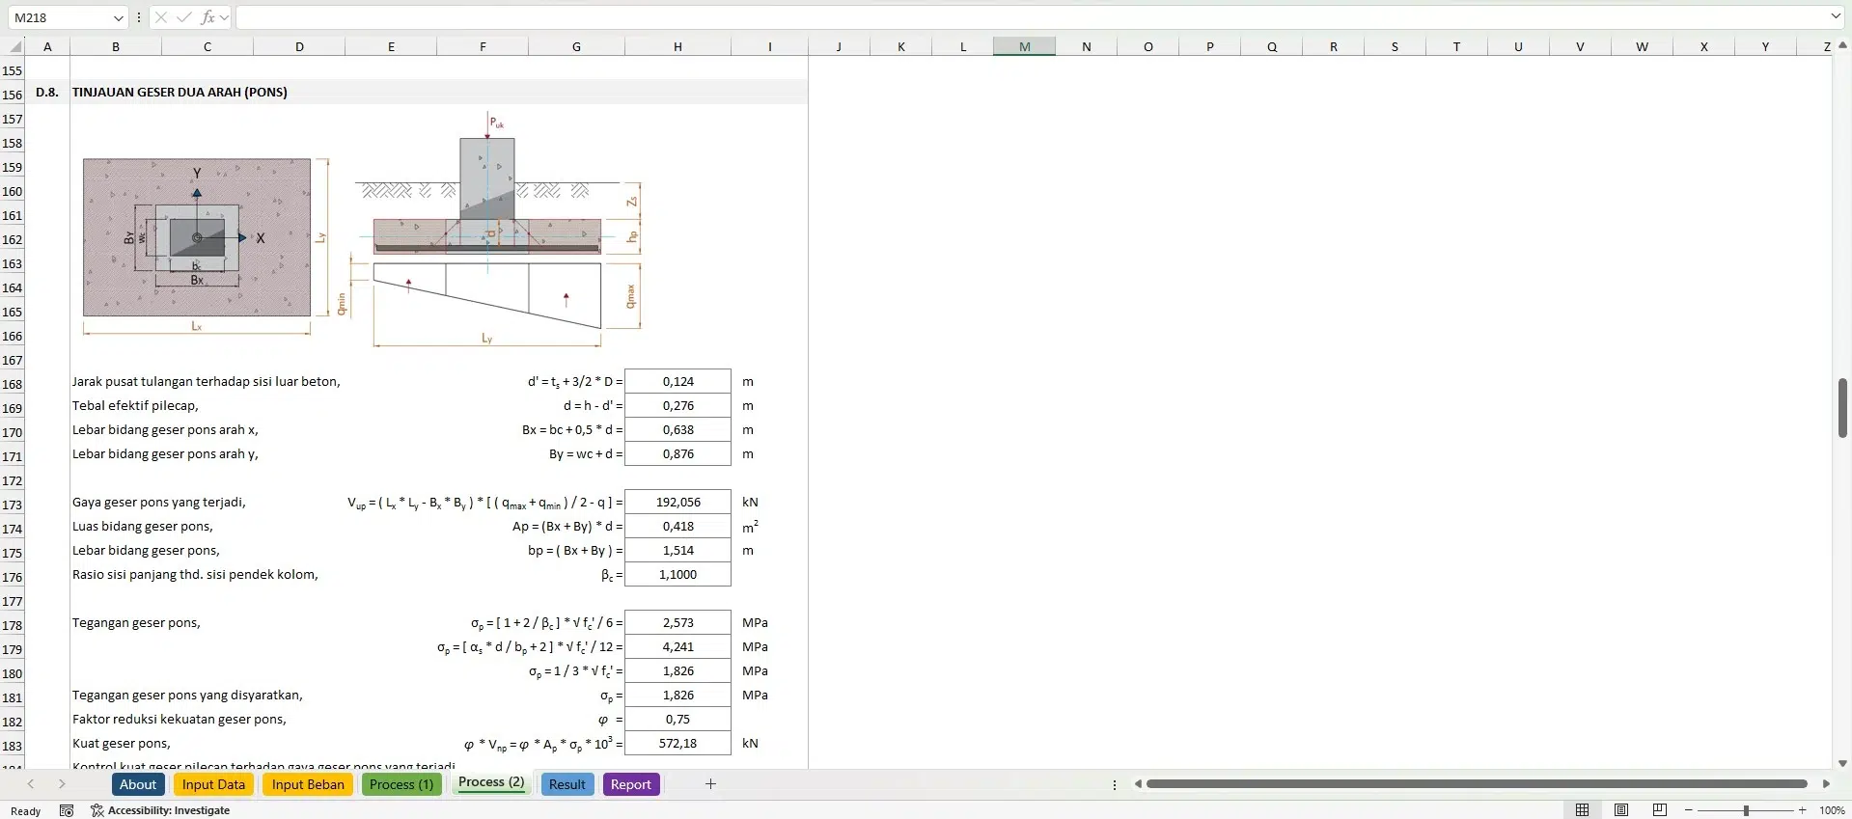This screenshot has height=819, width=1852.
Task: Switch to Page Break Preview
Action: 1660,810
